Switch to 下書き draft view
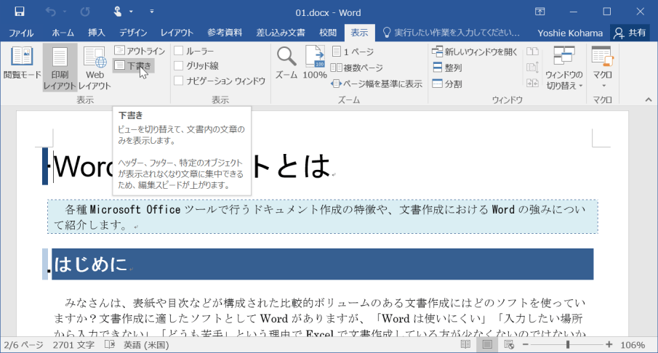Image resolution: width=658 pixels, height=353 pixels. coord(134,66)
